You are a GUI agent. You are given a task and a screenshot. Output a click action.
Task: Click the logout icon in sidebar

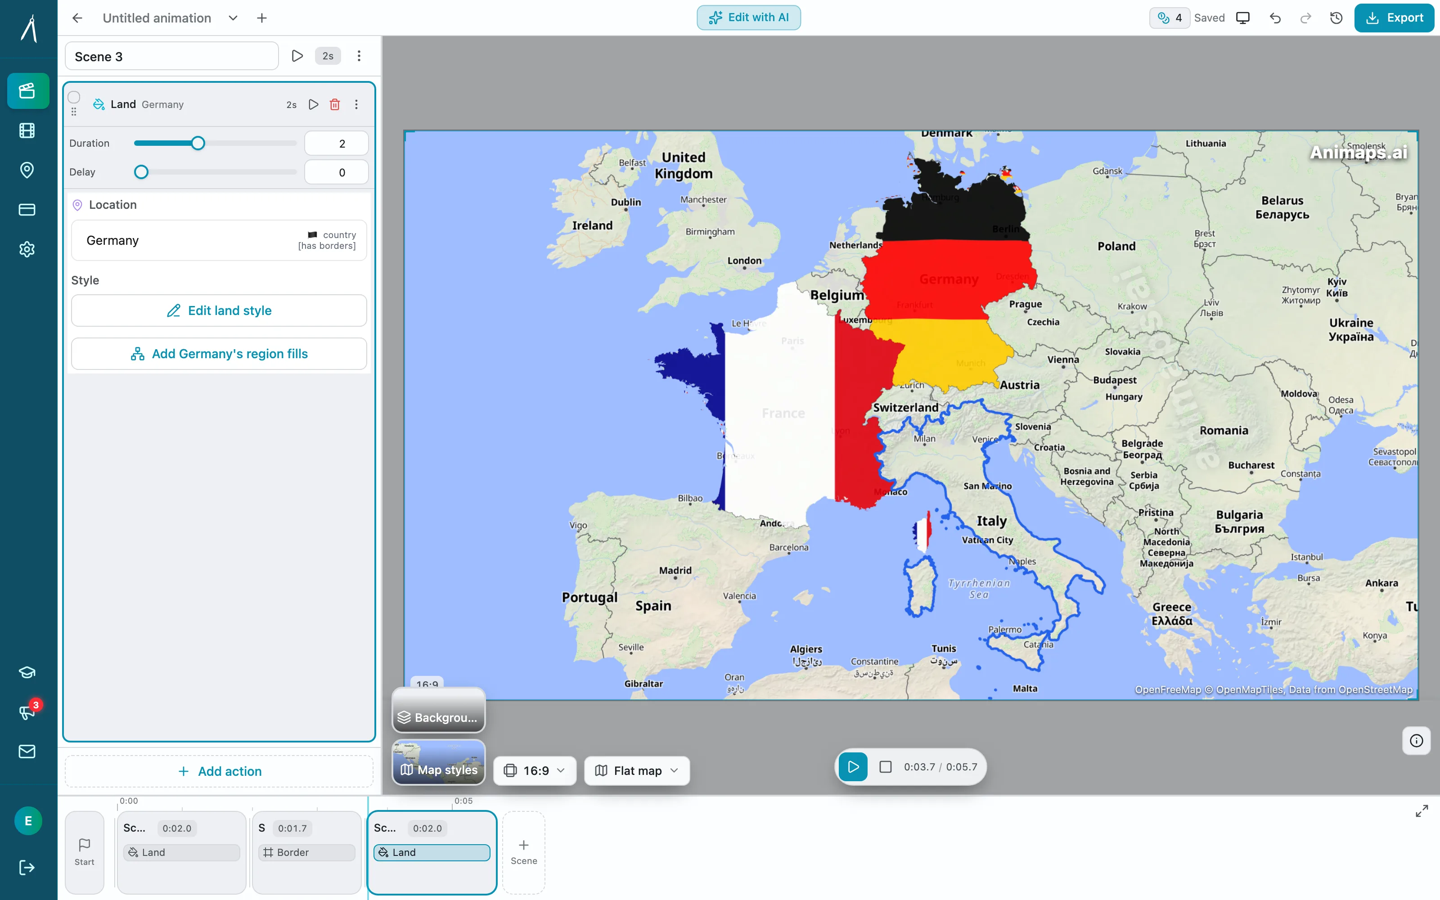27,867
